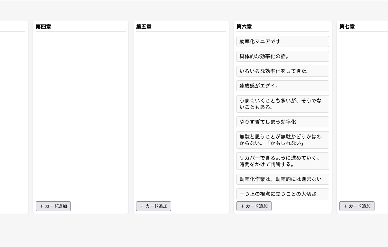This screenshot has height=247, width=388.
Task: Click the ＋ icon on 第六章's add card button
Action: pyautogui.click(x=243, y=206)
